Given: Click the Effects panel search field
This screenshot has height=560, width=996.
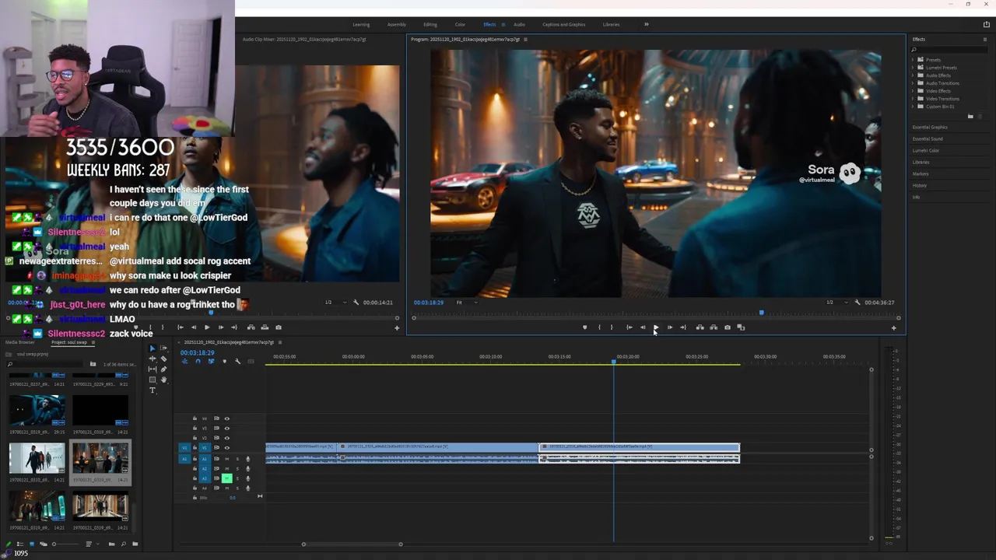Looking at the screenshot, I should coord(949,50).
